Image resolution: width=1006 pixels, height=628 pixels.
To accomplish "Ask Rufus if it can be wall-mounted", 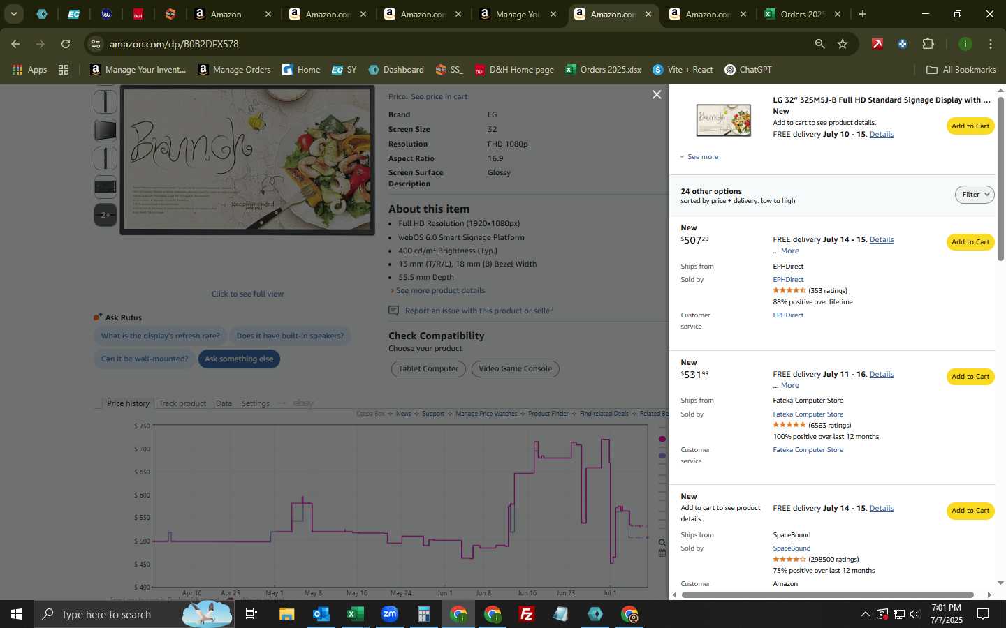I will [145, 359].
